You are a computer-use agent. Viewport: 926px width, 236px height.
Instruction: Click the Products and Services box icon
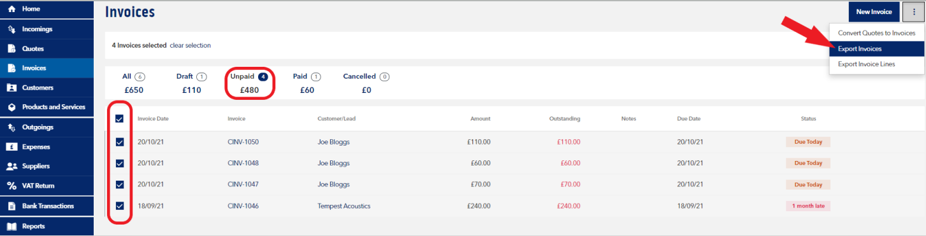[11, 107]
